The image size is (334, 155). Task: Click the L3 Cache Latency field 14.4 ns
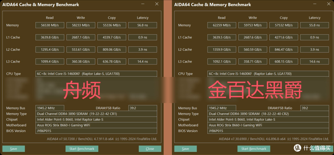[x=143, y=62]
